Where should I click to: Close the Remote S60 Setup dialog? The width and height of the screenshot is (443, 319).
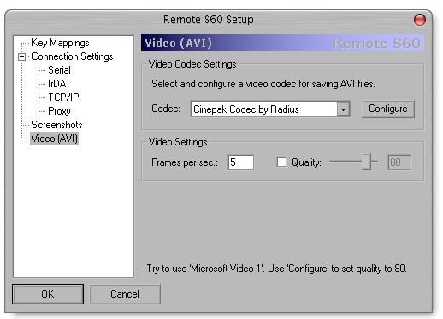click(420, 20)
